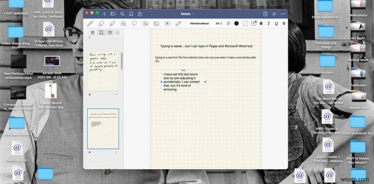
Task: Select the Highlighter tool
Action: 112,24
